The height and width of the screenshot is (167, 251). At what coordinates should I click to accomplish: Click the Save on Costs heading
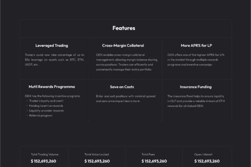(x=122, y=87)
